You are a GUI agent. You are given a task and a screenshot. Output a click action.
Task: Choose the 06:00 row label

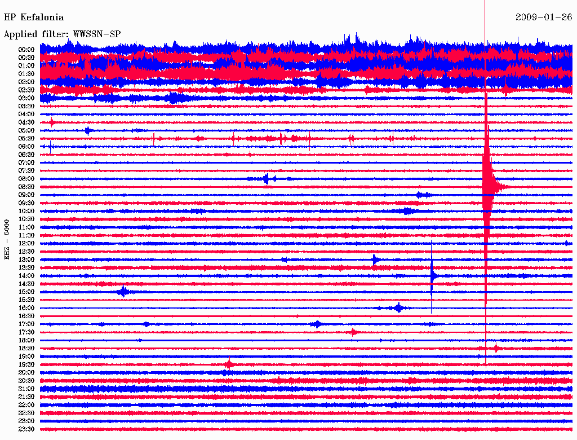[x=26, y=147]
